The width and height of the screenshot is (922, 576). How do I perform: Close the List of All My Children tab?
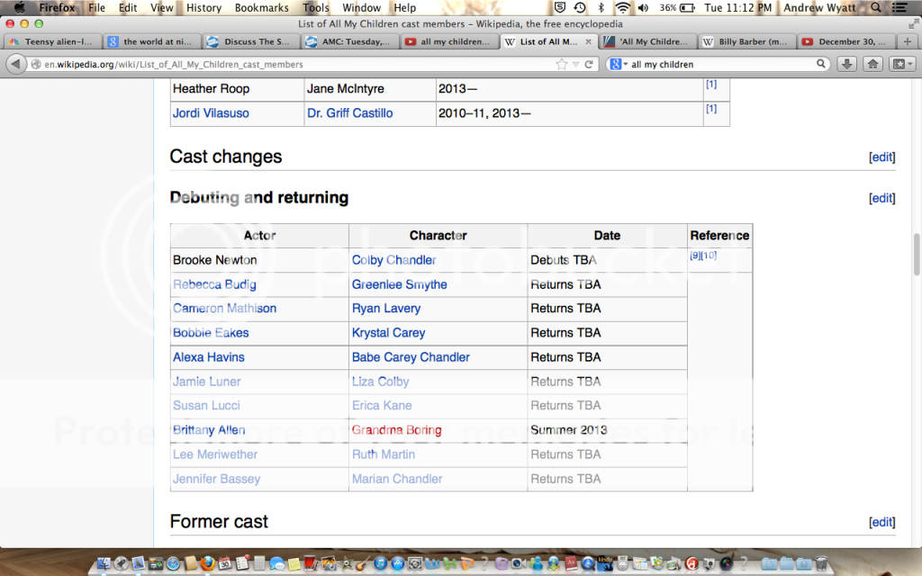click(590, 41)
